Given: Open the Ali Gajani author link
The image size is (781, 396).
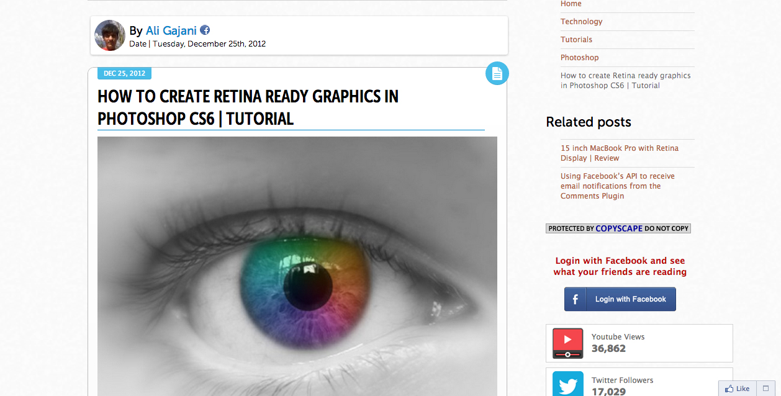Looking at the screenshot, I should click(171, 30).
